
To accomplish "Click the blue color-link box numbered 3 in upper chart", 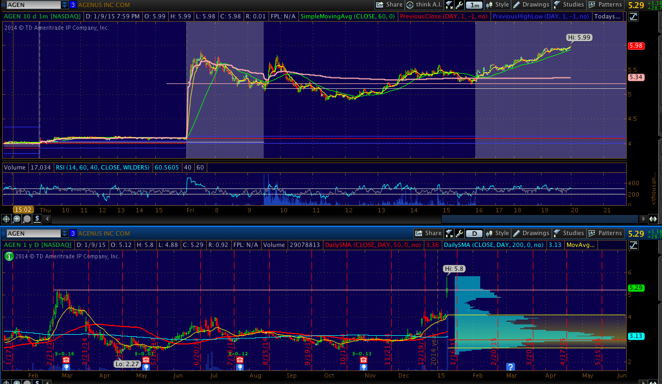I will (x=73, y=5).
